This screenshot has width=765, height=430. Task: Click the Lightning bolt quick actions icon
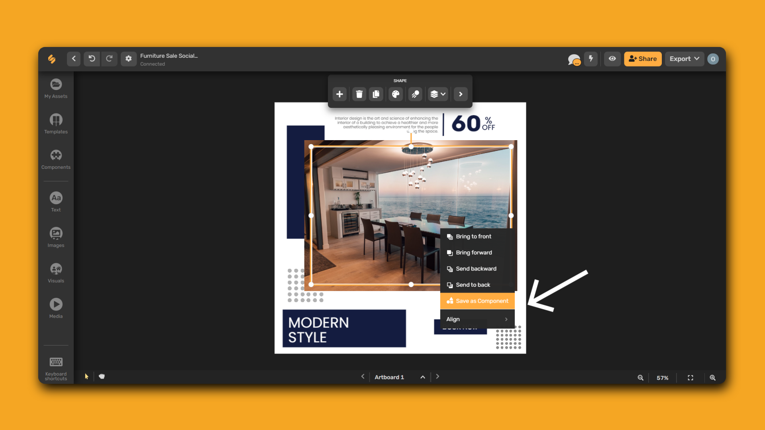pos(591,58)
